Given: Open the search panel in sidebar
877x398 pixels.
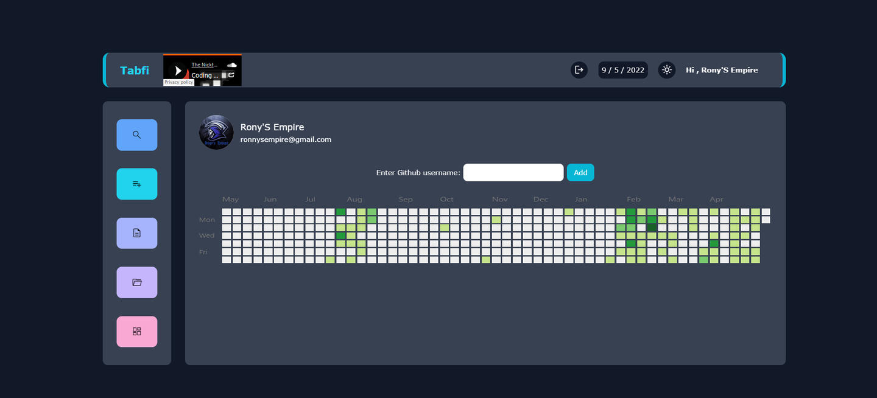Looking at the screenshot, I should point(136,134).
